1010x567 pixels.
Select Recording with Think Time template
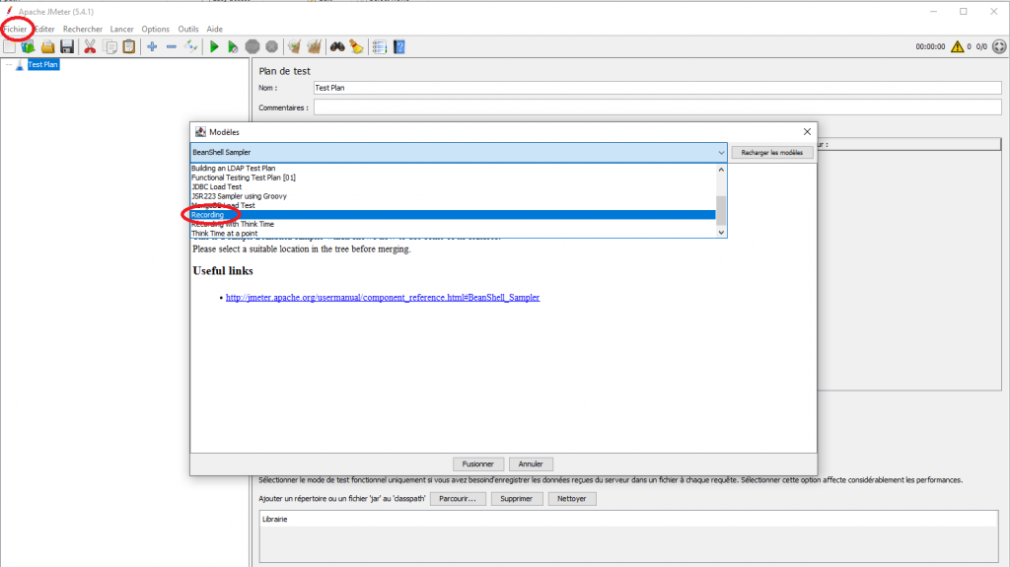point(233,224)
